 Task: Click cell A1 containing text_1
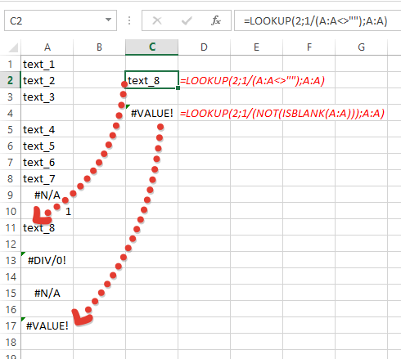pos(47,64)
